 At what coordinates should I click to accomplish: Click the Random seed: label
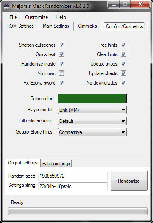23,176
